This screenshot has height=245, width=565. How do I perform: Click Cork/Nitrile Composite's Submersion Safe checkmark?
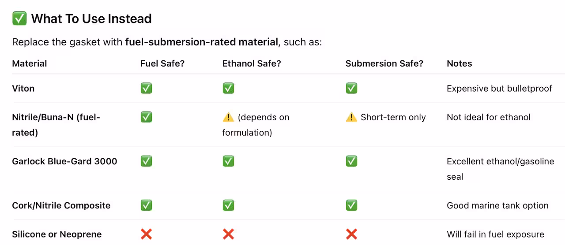click(x=351, y=205)
